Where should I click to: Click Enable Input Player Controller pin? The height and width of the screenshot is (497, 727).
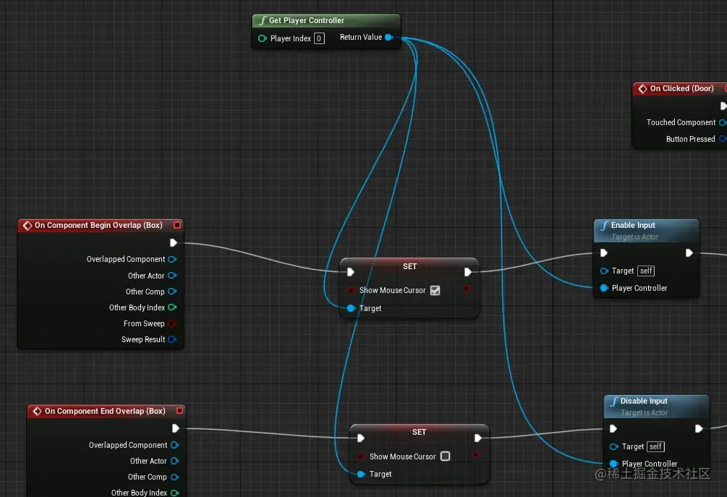(604, 288)
